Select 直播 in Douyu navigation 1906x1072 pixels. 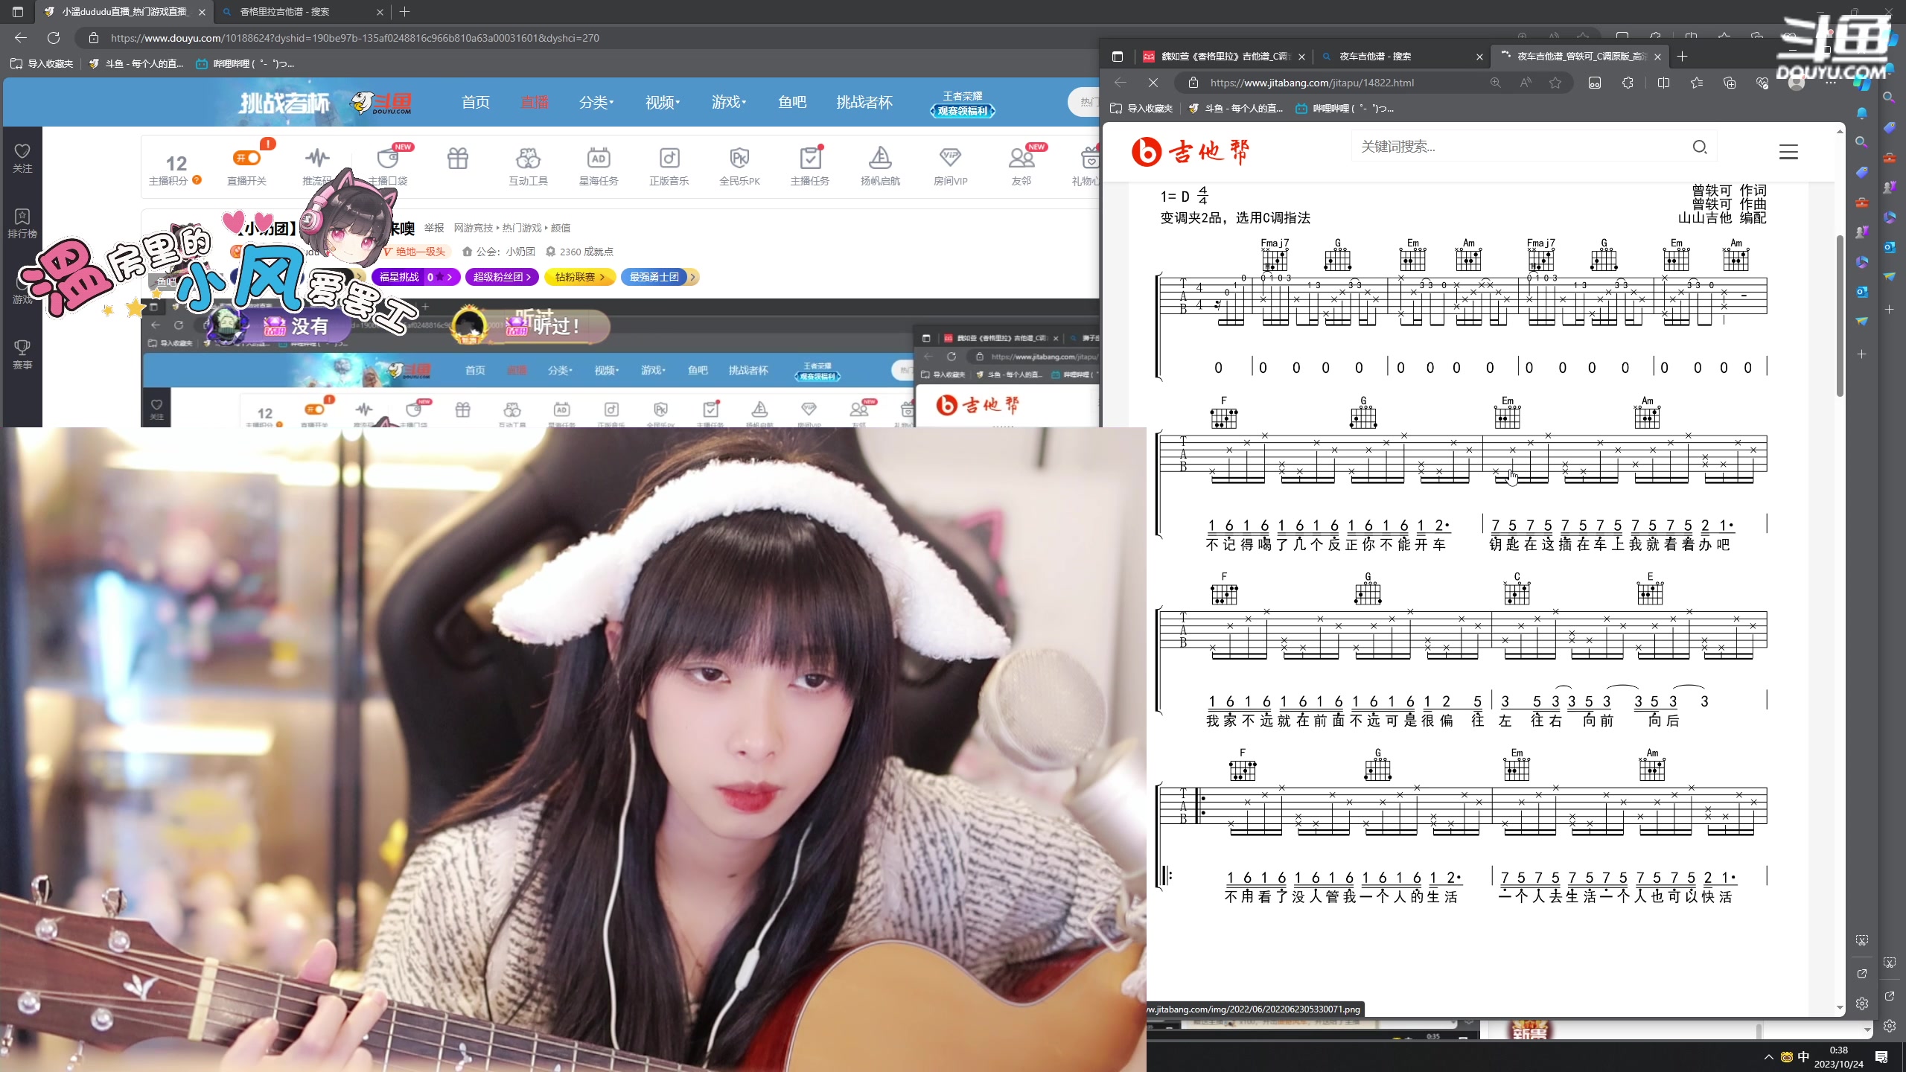click(x=535, y=103)
